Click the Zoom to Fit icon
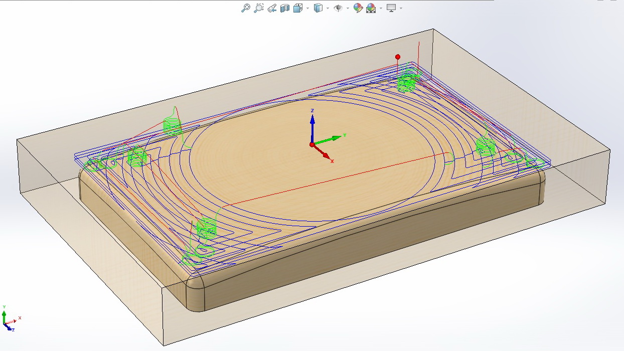 [245, 8]
